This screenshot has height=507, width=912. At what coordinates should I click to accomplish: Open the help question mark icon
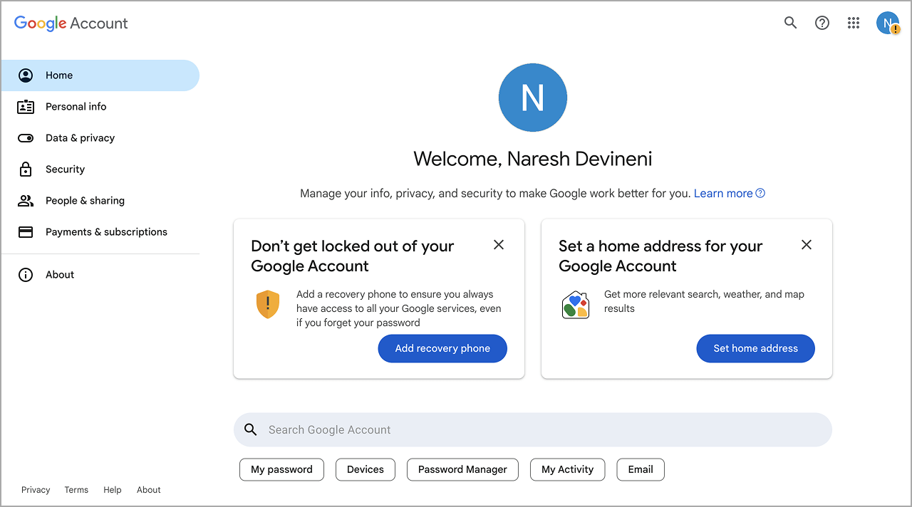tap(822, 23)
